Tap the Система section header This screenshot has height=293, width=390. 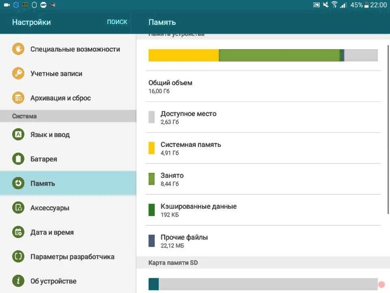point(68,116)
